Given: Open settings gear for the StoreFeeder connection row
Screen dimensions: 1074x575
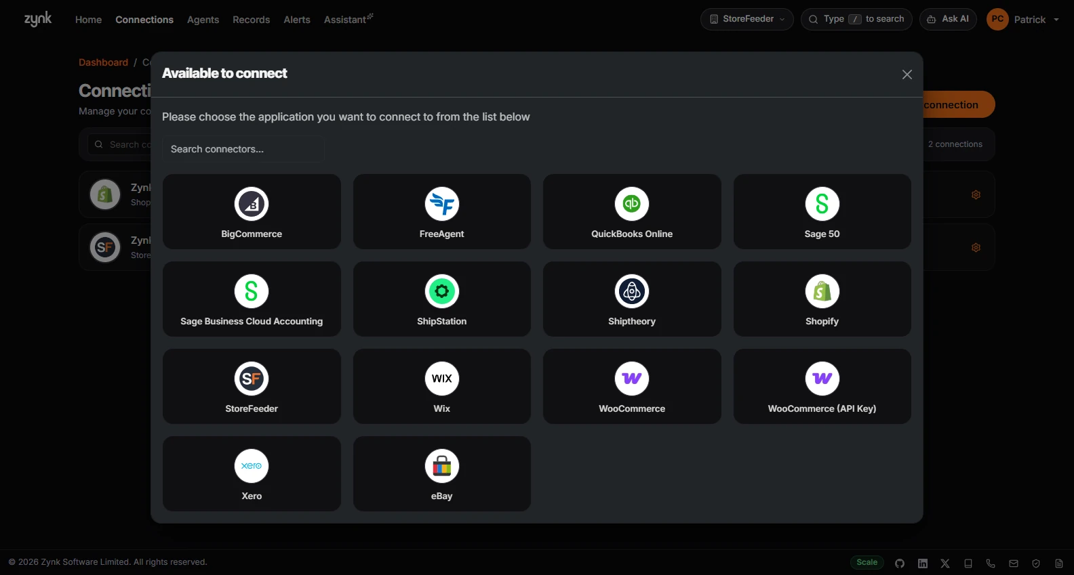Looking at the screenshot, I should (x=976, y=247).
